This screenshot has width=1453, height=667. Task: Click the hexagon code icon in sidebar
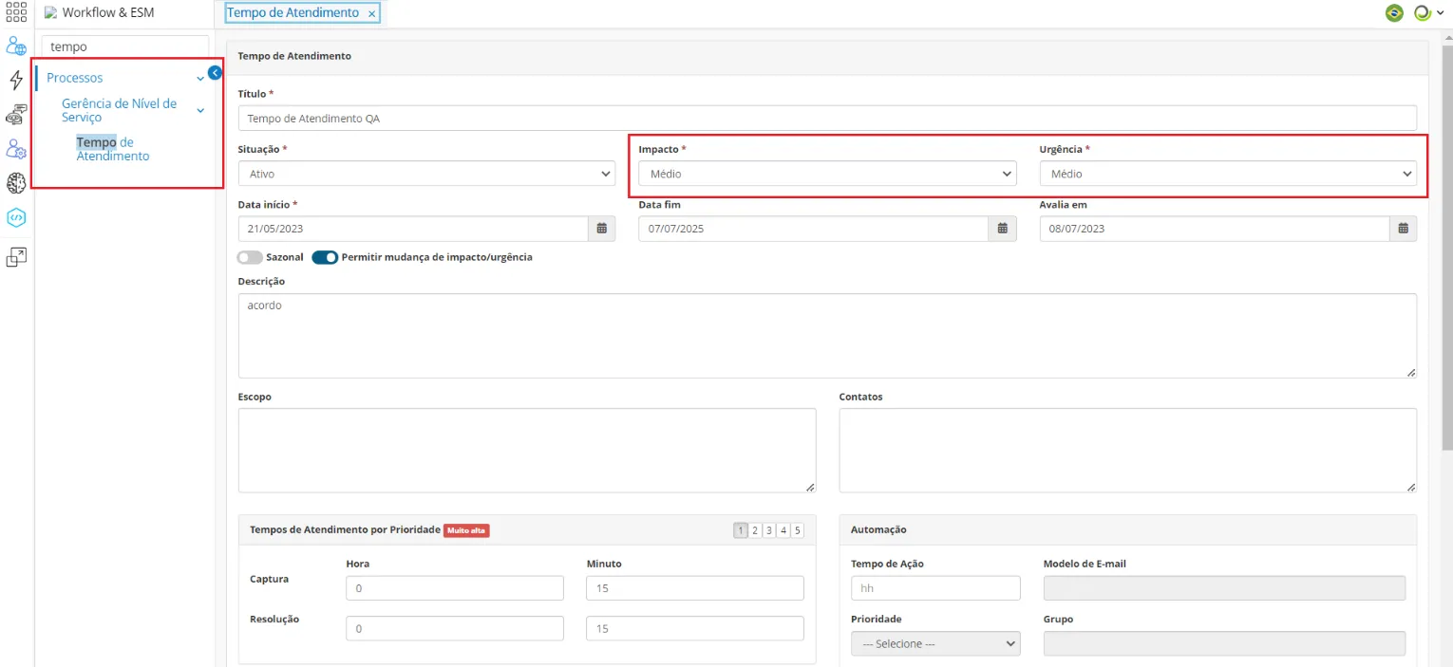(x=16, y=217)
